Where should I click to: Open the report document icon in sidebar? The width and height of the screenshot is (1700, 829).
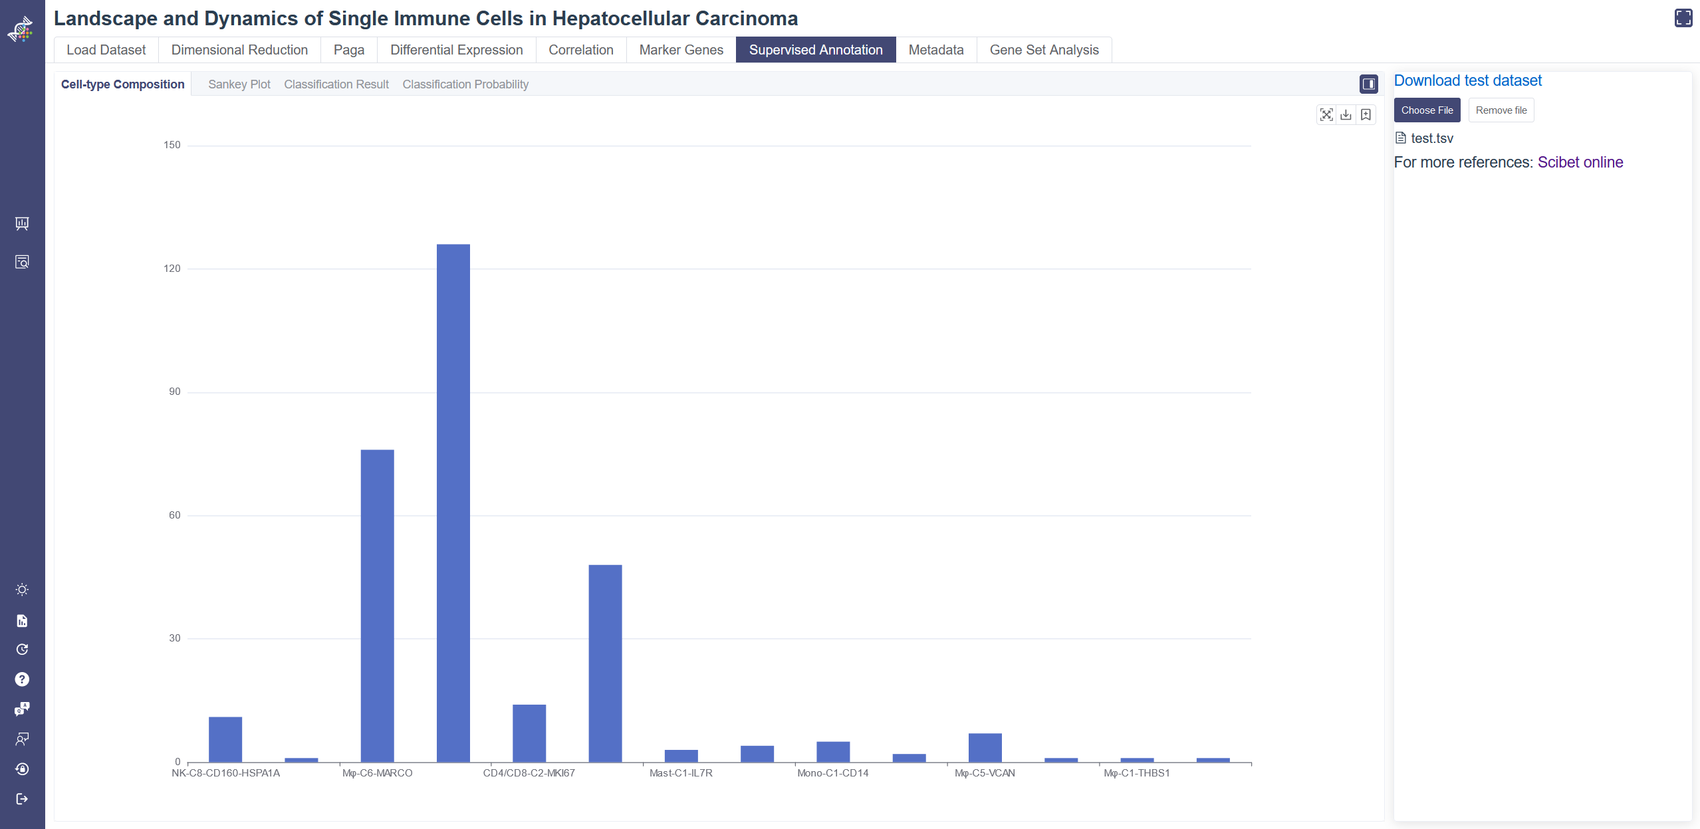pyautogui.click(x=22, y=620)
